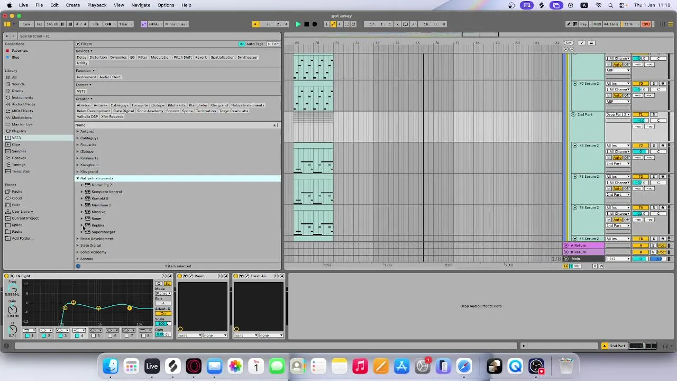The height and width of the screenshot is (381, 677).
Task: Expand the Relab Development folder
Action: coord(77,239)
